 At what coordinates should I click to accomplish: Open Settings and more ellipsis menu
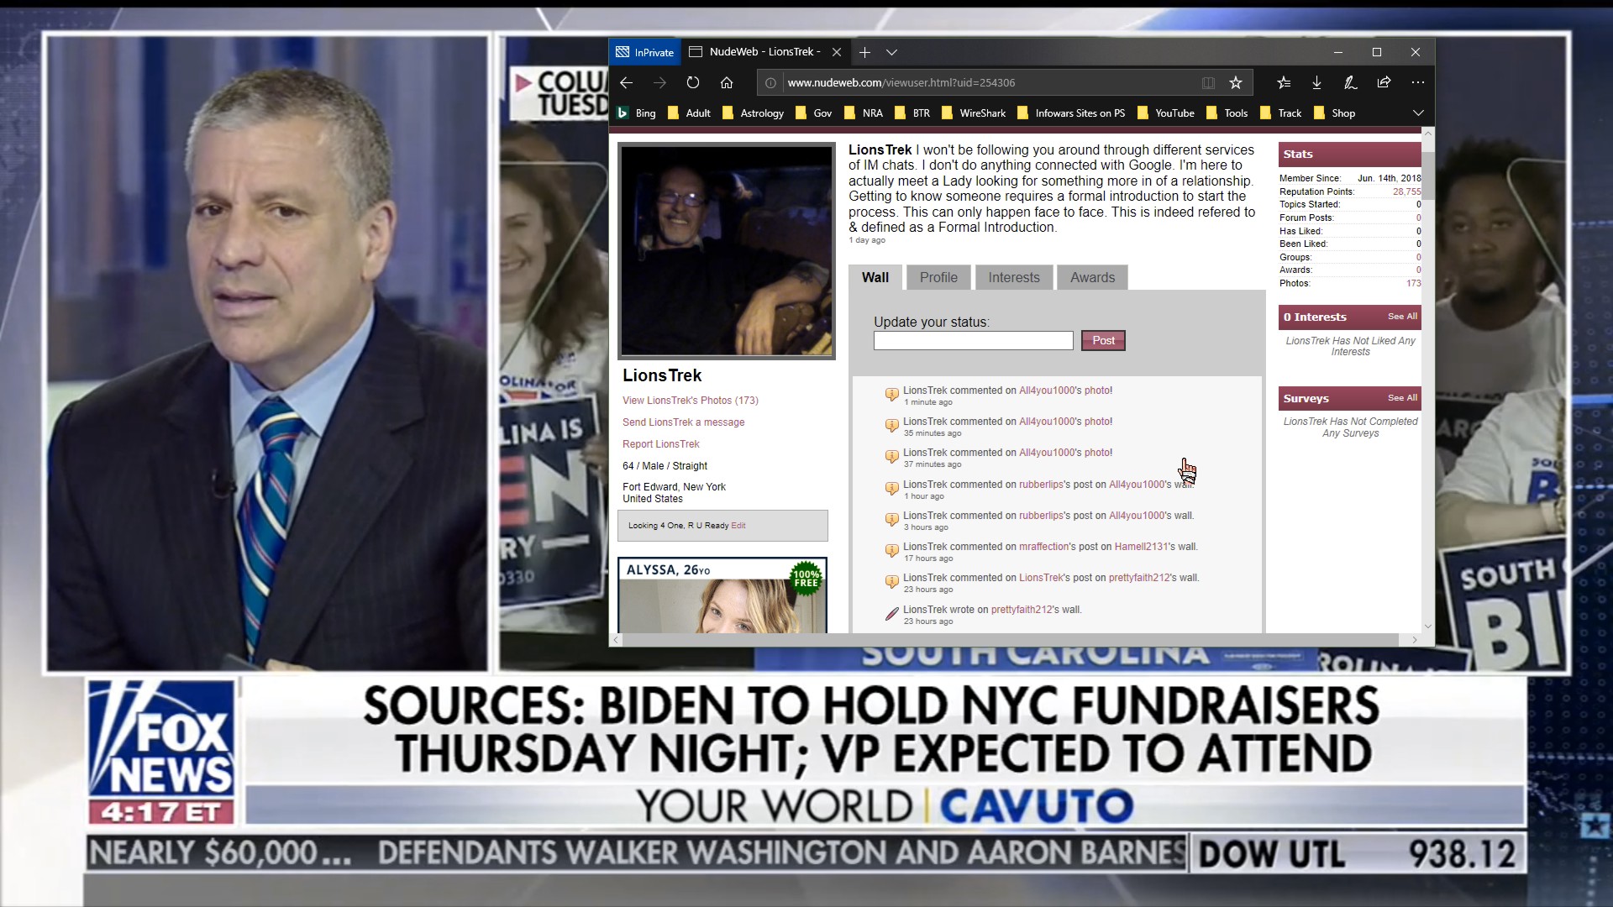1418,82
